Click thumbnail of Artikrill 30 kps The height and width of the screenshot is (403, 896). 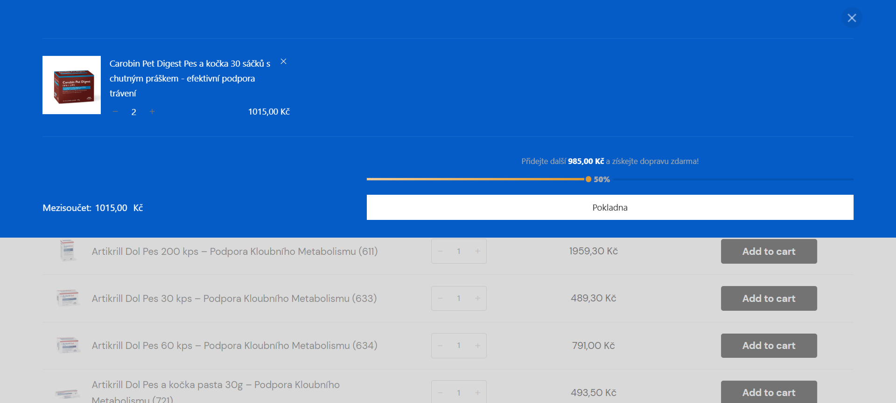tap(68, 298)
